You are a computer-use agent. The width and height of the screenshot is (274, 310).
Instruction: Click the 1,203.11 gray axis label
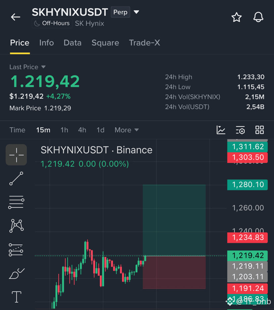247,277
